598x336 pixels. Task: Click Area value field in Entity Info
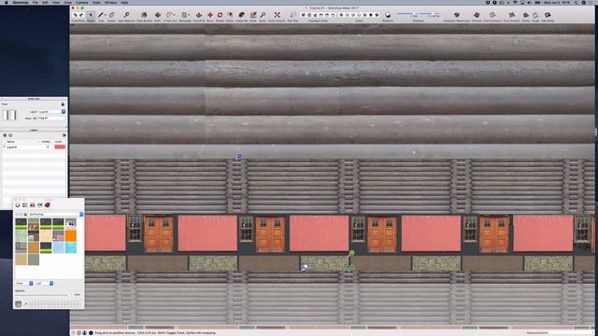pyautogui.click(x=48, y=119)
